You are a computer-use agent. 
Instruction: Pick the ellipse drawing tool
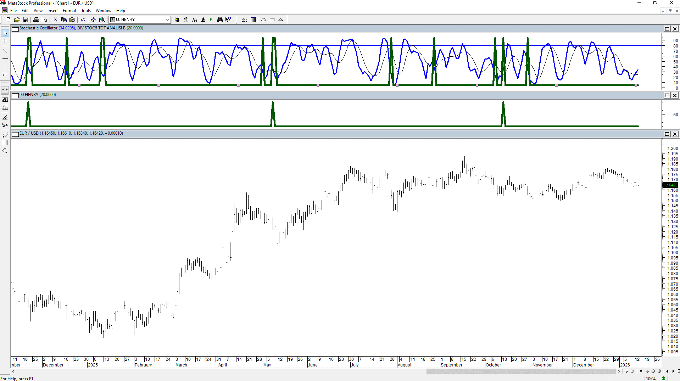263,20
